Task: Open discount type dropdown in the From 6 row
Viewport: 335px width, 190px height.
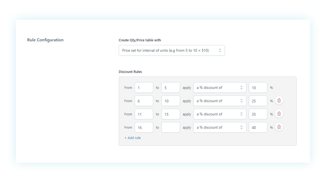Action: coord(220,101)
